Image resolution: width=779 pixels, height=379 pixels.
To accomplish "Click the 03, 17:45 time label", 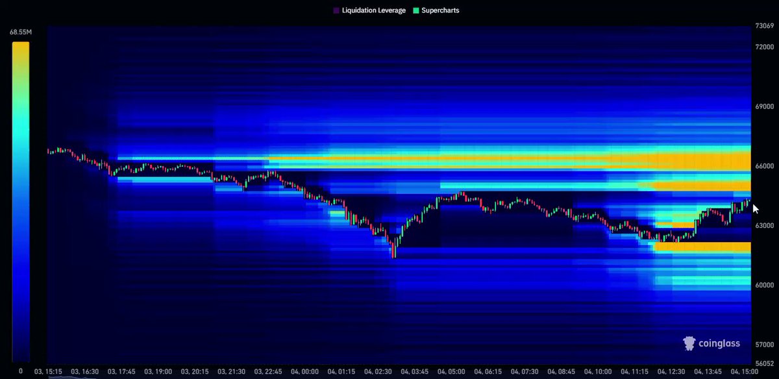I will (x=121, y=372).
